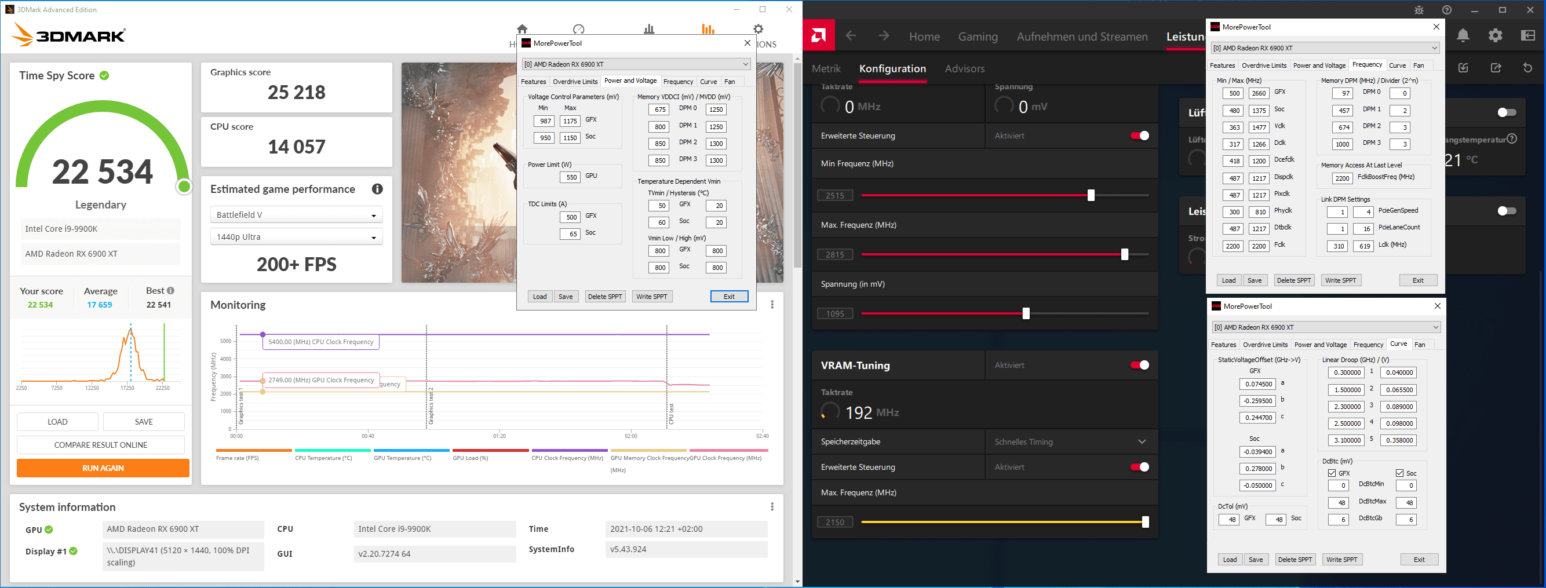
Task: Open Radeon Software notifications bell
Action: pyautogui.click(x=1463, y=36)
